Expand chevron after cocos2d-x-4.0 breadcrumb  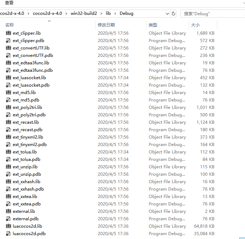(x=67, y=14)
